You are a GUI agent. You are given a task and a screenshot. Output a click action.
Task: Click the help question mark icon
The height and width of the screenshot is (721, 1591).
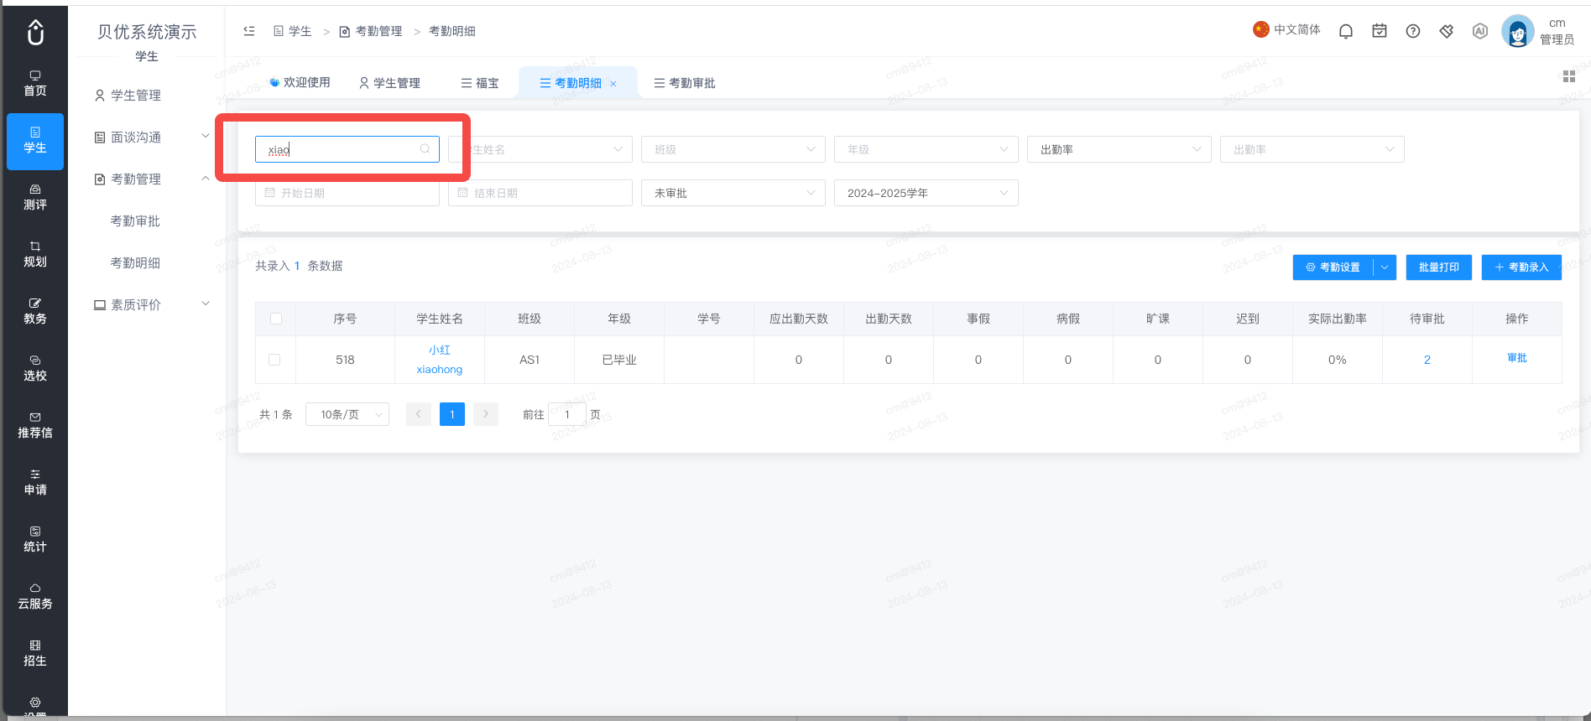coord(1413,31)
